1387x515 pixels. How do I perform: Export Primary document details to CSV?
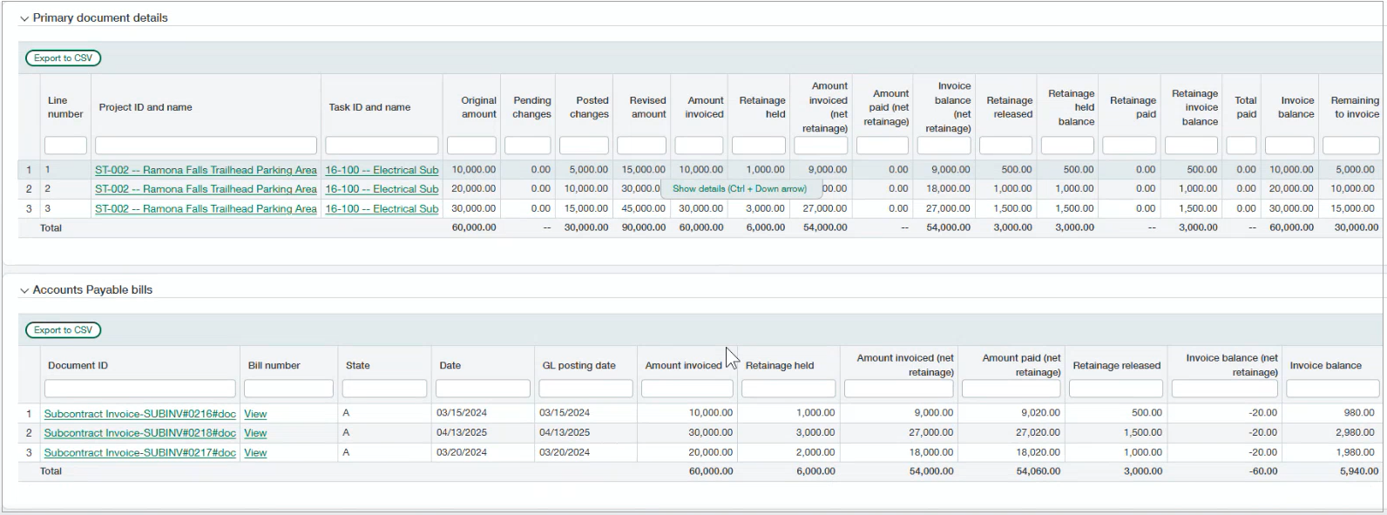click(63, 58)
